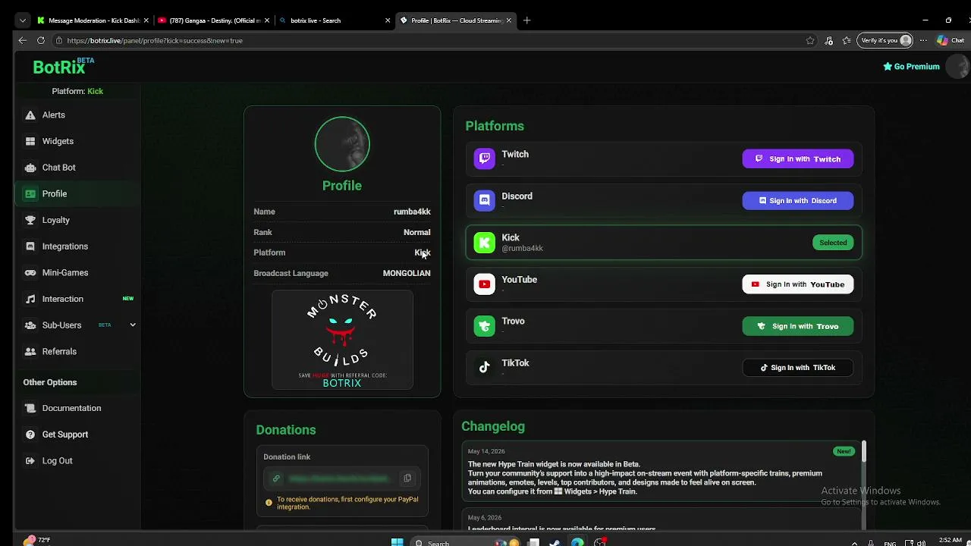This screenshot has height=546, width=971.
Task: Close the botrix live Search tab
Action: [388, 20]
